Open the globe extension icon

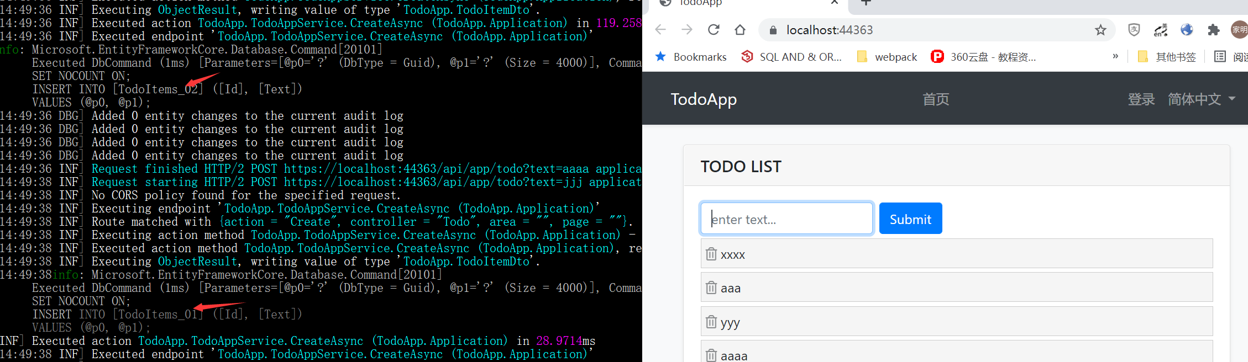click(1187, 30)
